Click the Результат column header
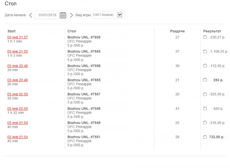Image resolution: width=230 pixels, height=168 pixels. (212, 31)
